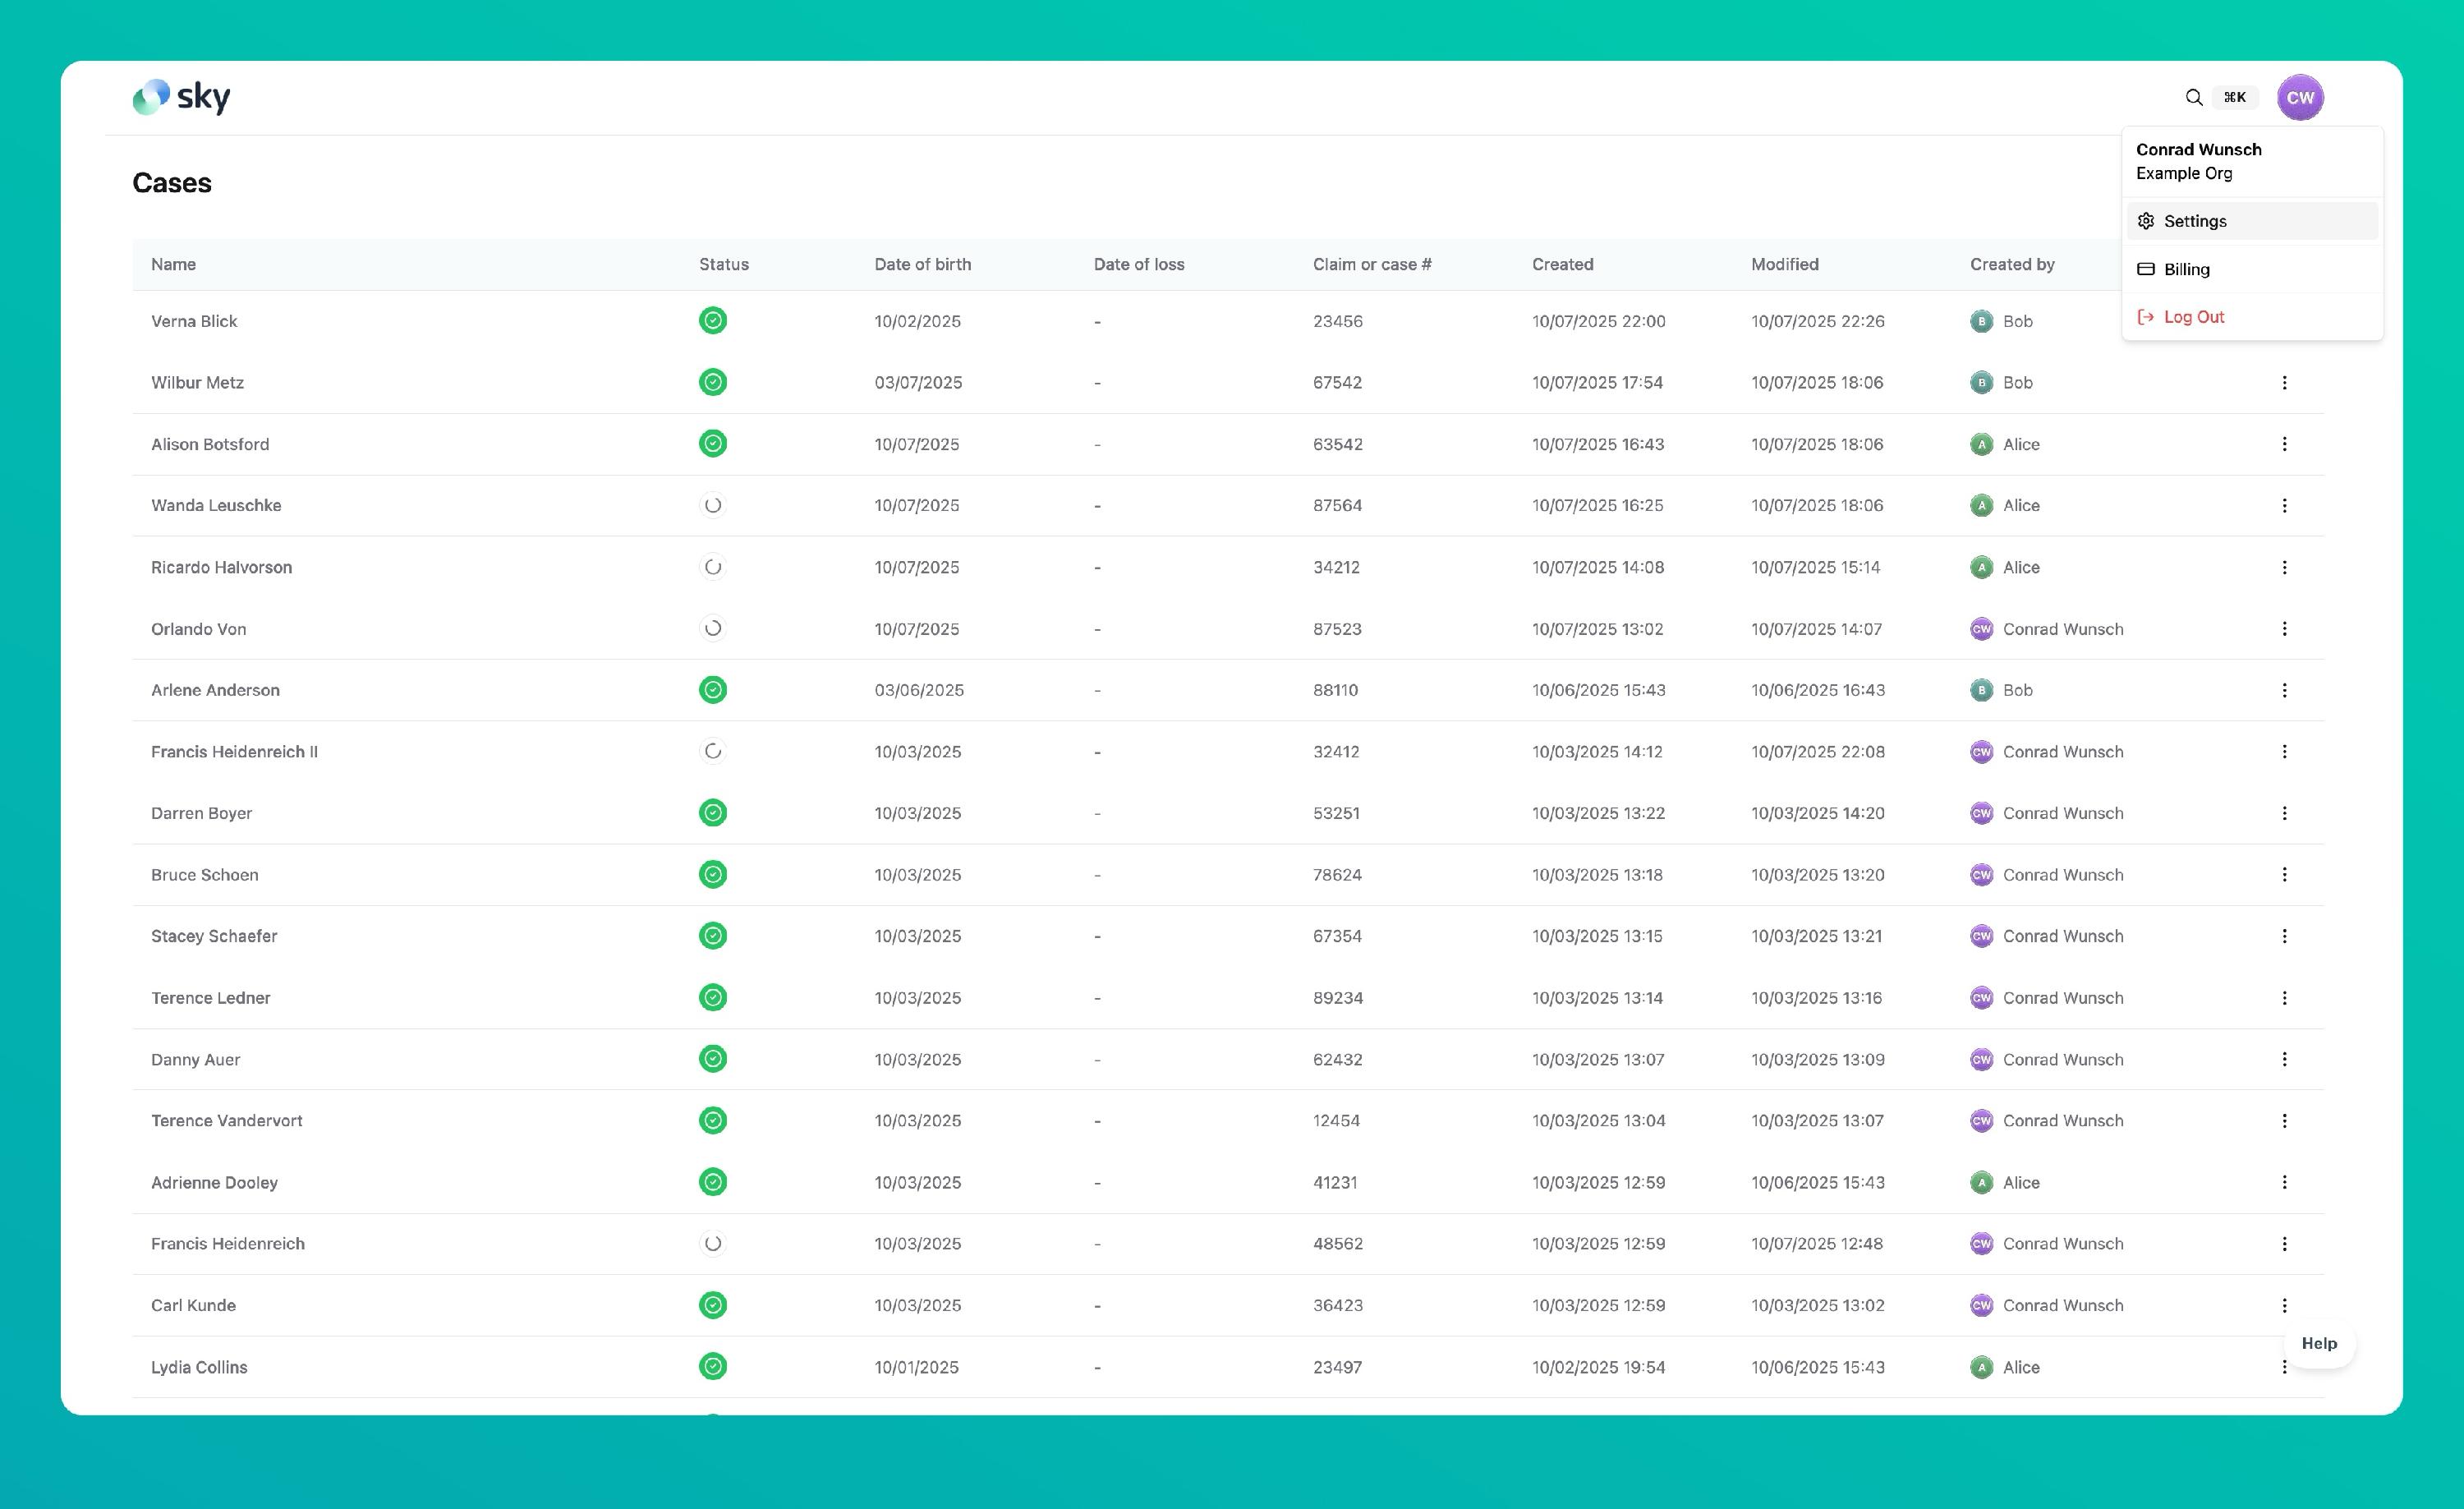Sort by the Created column header
This screenshot has height=1509, width=2464.
pyautogui.click(x=1562, y=264)
